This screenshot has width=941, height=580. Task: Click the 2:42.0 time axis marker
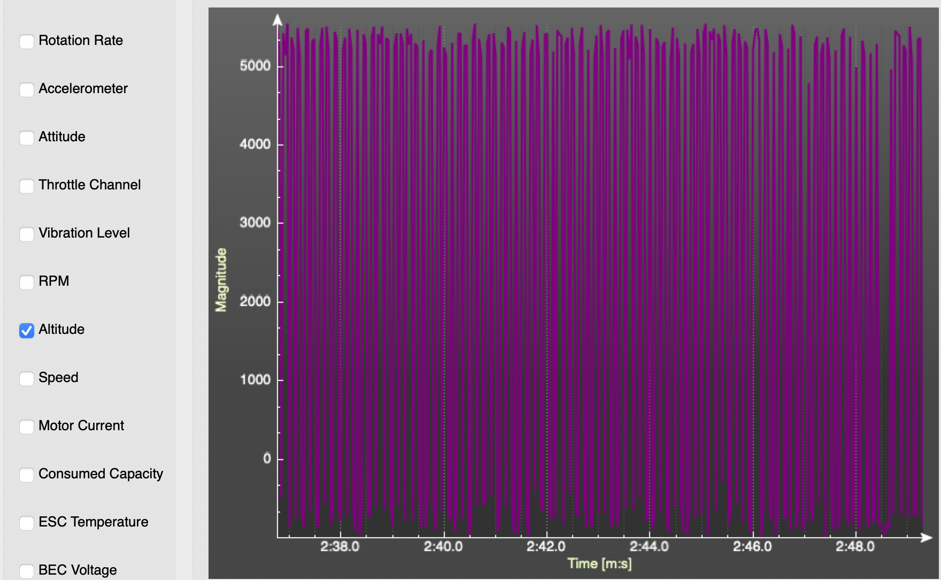[x=546, y=546]
